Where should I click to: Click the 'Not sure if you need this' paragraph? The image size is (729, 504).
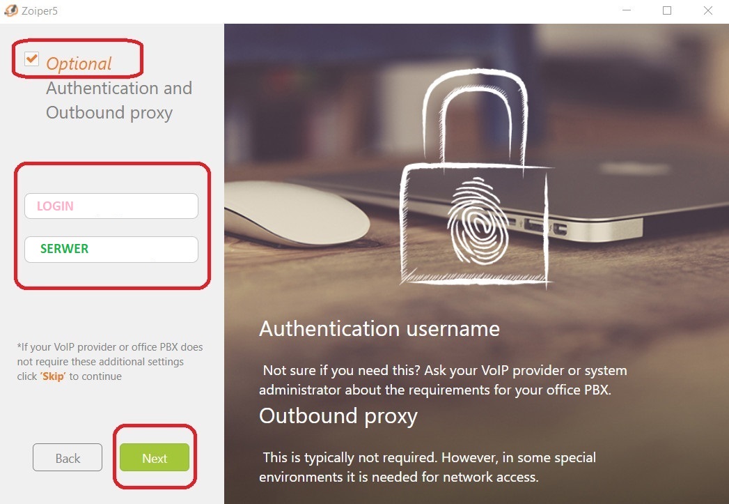[443, 380]
